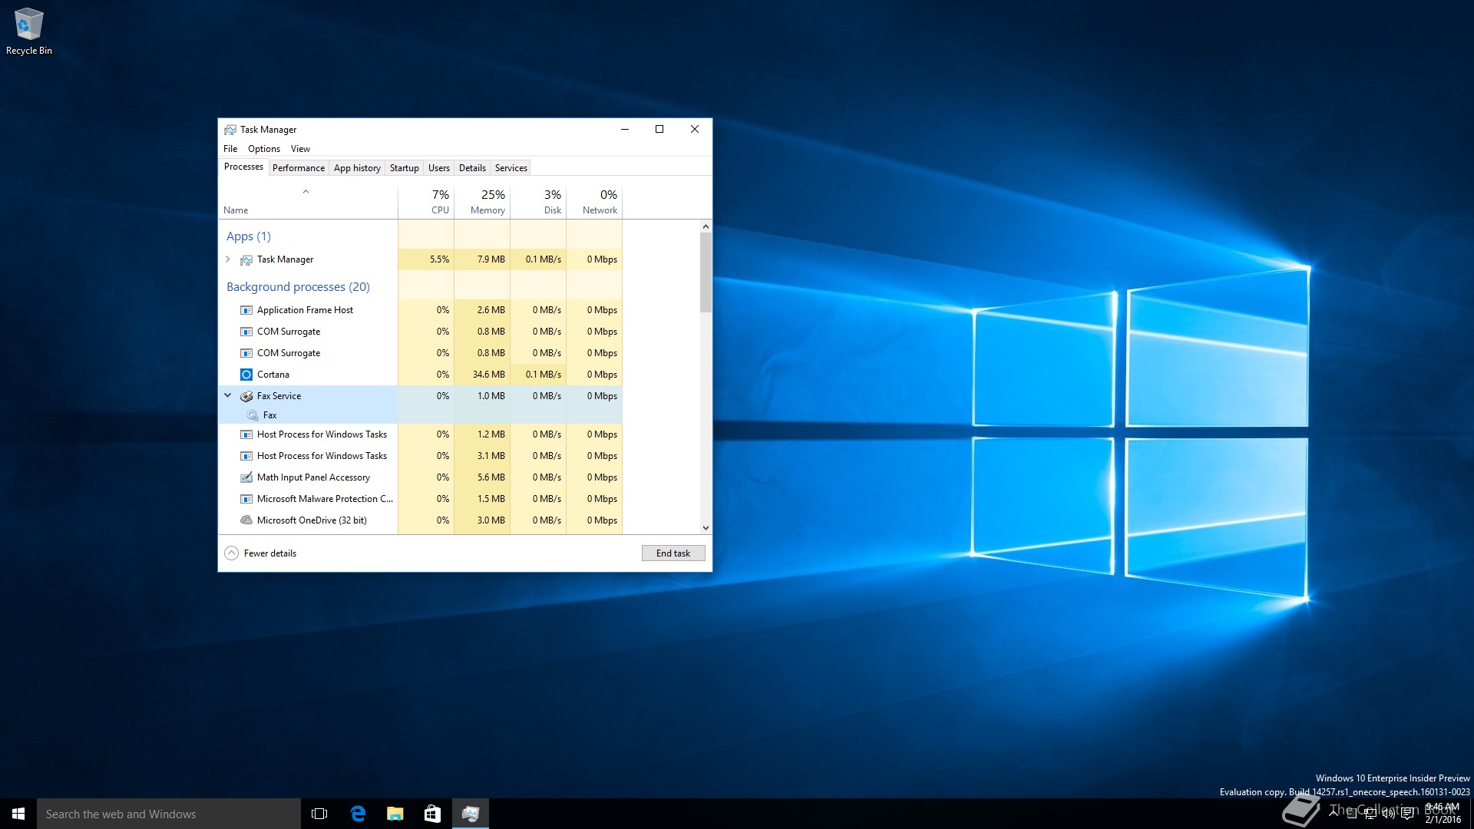Select the first COM Surrogate process icon

coord(246,332)
